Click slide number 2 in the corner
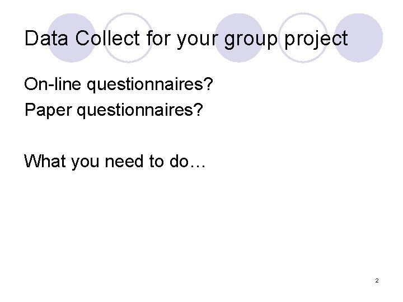The image size is (403, 302). pyautogui.click(x=377, y=280)
